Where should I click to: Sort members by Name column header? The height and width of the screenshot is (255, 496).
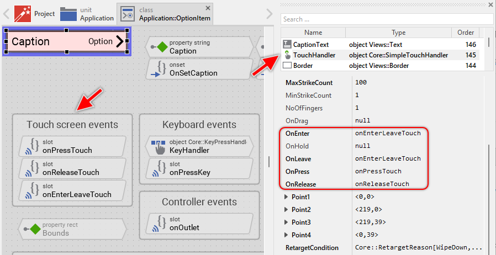(x=313, y=33)
